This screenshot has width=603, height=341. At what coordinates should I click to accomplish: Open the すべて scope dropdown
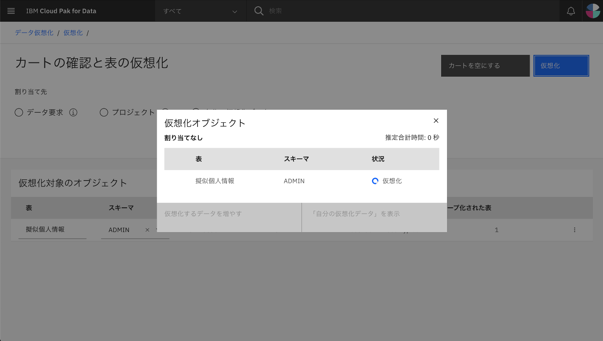pos(200,11)
